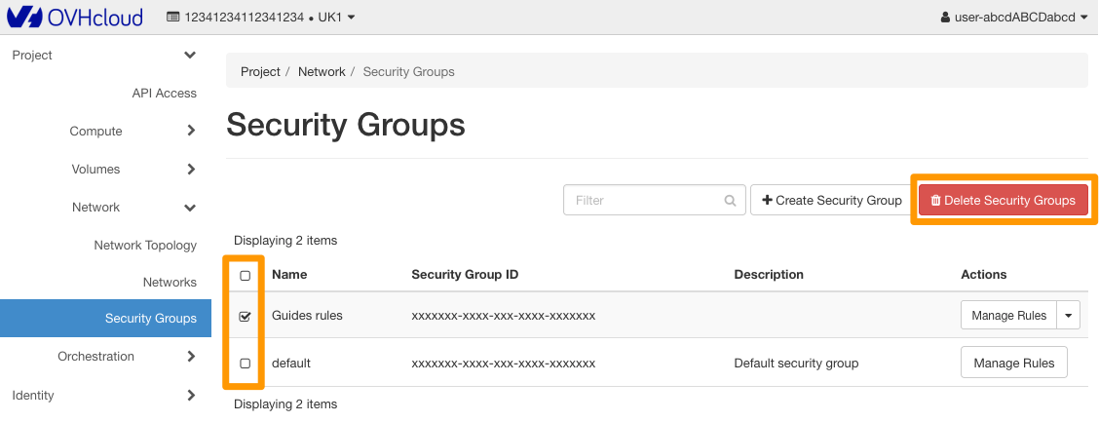Uncheck the Guides rules checkbox

(246, 316)
